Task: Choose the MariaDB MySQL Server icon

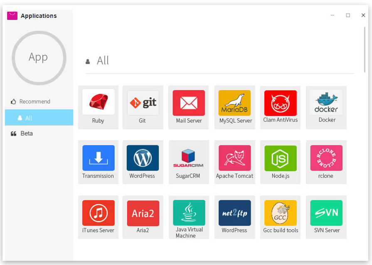Action: [235, 103]
